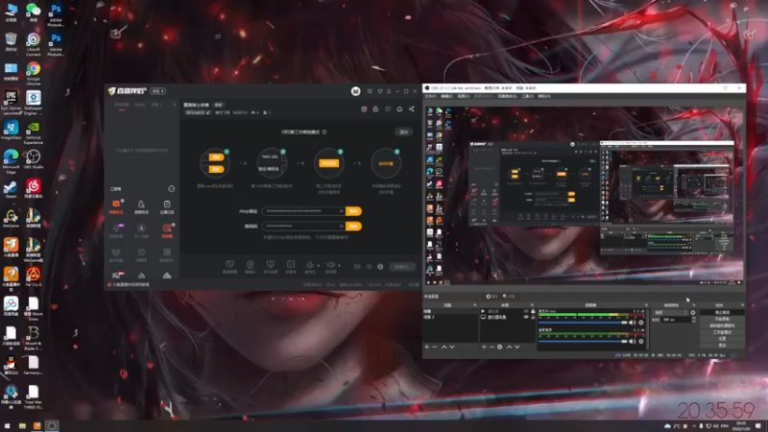Open gear settings for second mixer track

coord(641,341)
